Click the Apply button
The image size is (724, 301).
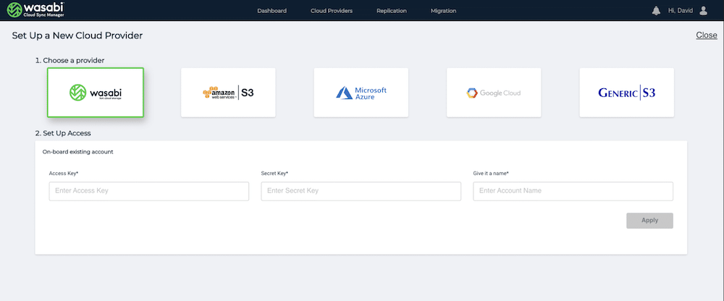pos(649,221)
